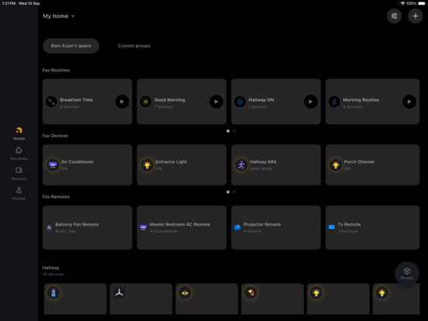Click the Morning Routine runner icon
The width and height of the screenshot is (428, 321).
click(334, 102)
